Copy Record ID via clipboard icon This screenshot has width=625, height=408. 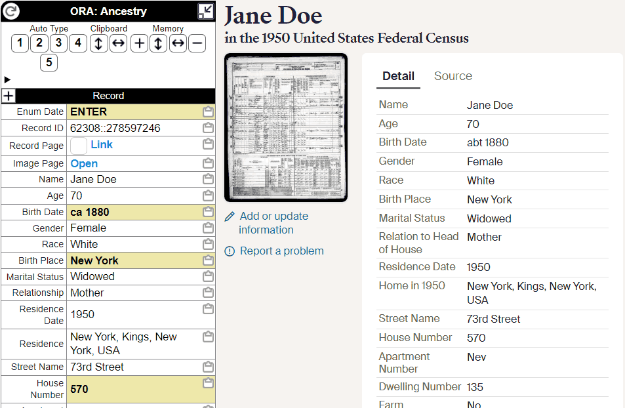click(208, 128)
